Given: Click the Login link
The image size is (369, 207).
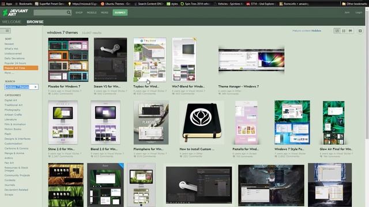Looking at the screenshot, I should [x=359, y=13].
